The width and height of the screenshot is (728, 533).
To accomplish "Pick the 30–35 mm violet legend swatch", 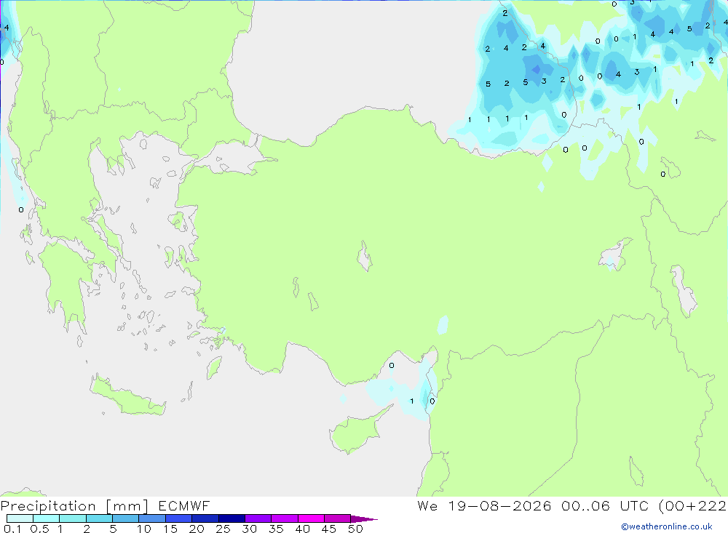I will [x=258, y=518].
